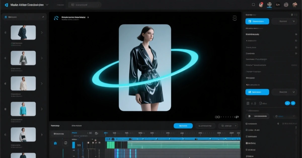Image resolution: width=302 pixels, height=158 pixels.
Task: Click the circular target icon in timeline panel
Action: tap(65, 143)
